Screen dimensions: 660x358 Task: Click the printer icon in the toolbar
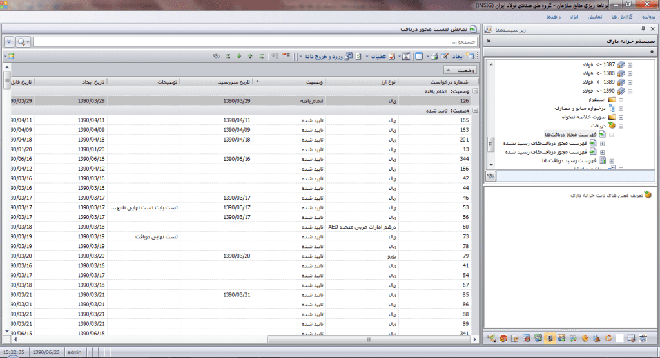[434, 57]
